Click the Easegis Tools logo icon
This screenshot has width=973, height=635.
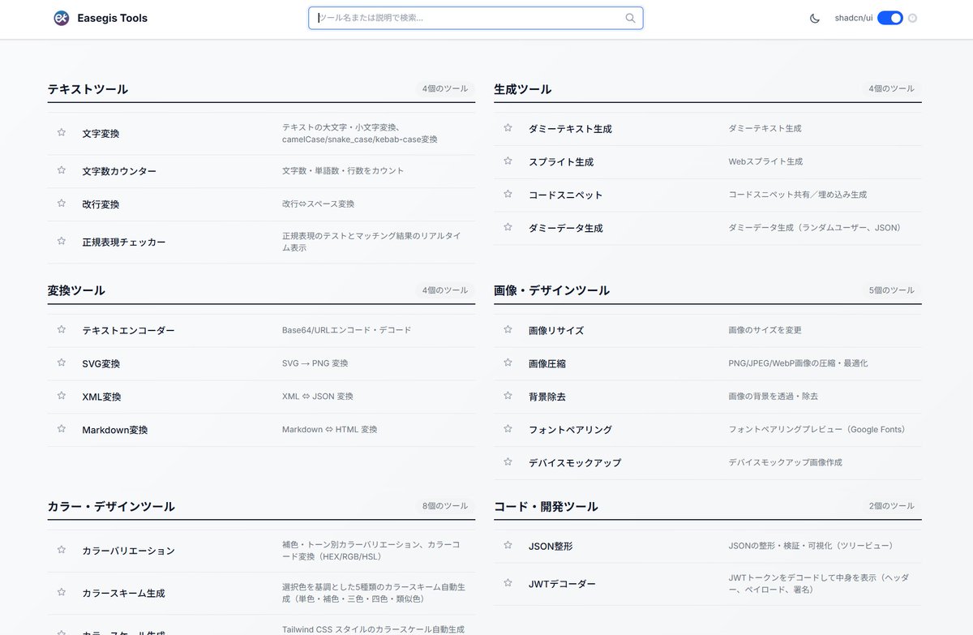coord(62,18)
